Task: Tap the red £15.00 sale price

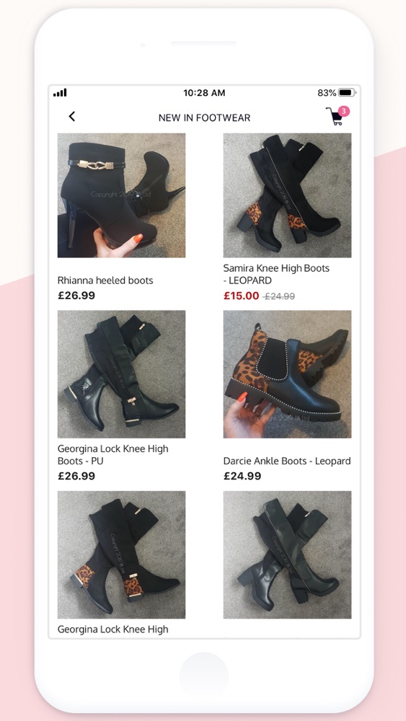Action: click(x=242, y=296)
